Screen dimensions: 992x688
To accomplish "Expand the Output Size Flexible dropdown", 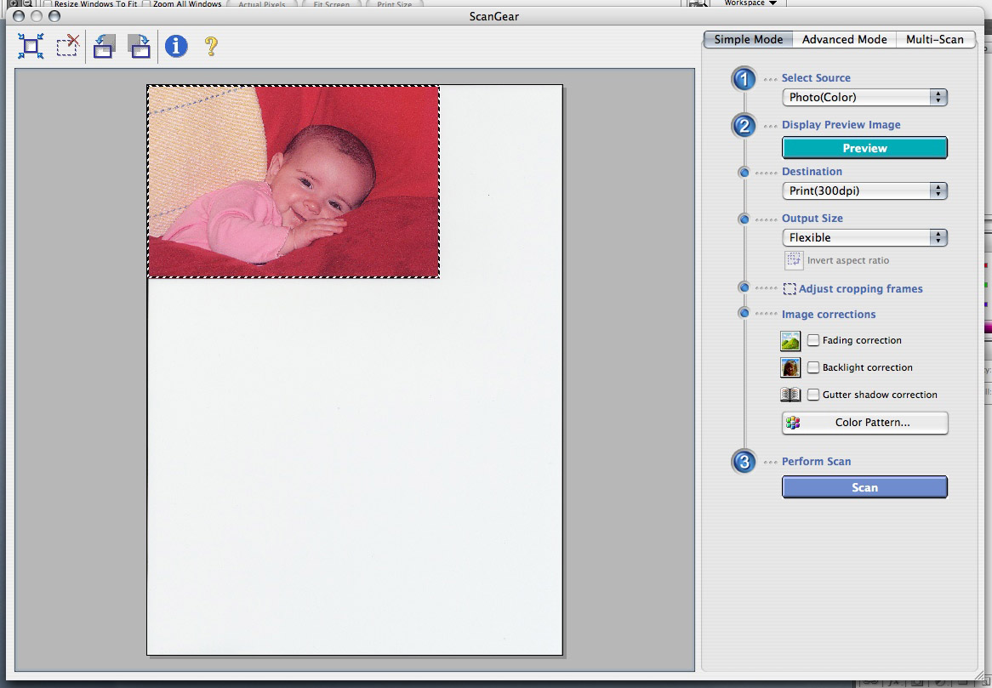I will [x=864, y=238].
